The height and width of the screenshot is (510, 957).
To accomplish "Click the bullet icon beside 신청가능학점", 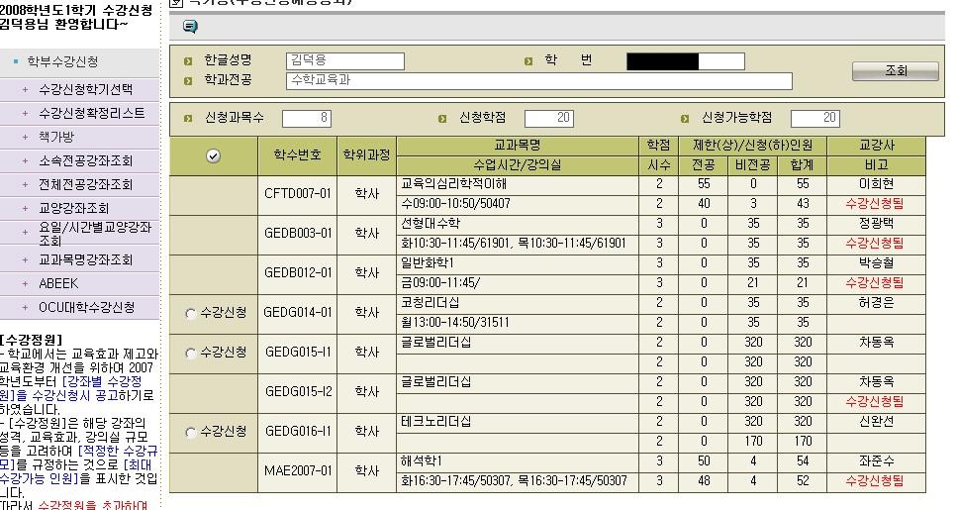I will coord(685,119).
